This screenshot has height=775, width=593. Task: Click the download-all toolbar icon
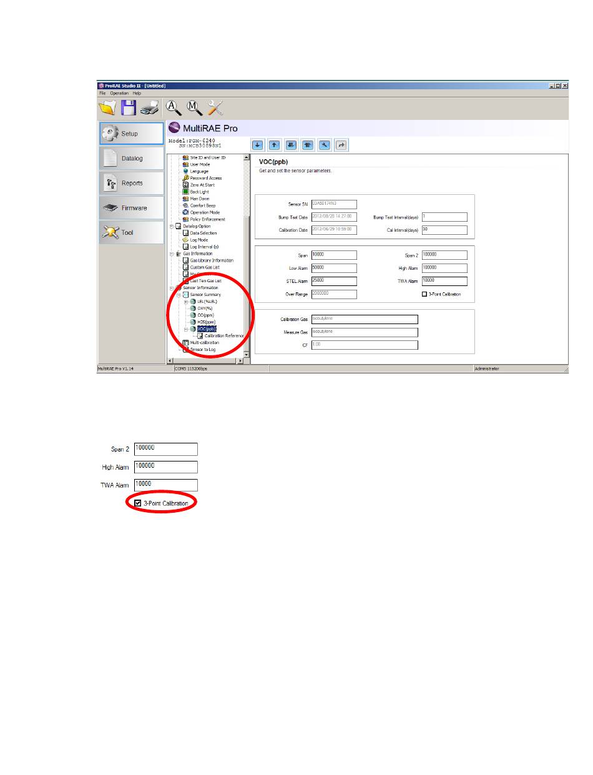(x=291, y=145)
